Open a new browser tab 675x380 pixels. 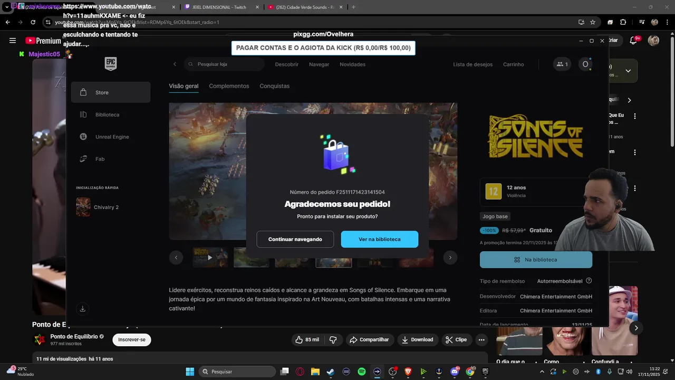(353, 7)
